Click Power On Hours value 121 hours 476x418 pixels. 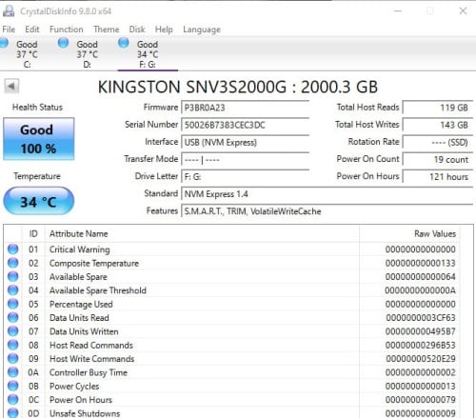tap(438, 176)
